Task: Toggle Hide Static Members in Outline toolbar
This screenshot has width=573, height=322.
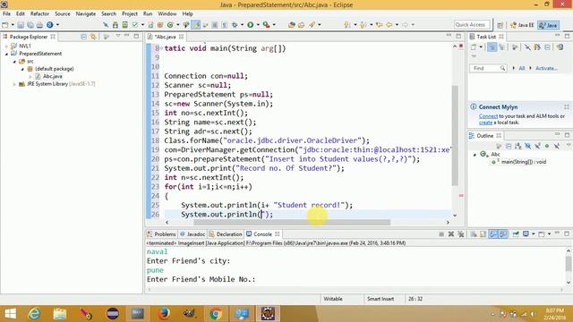Action: point(537,146)
